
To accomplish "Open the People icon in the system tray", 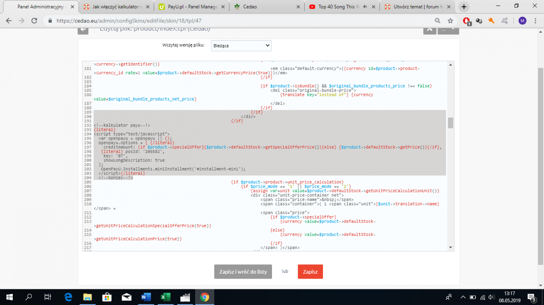I will point(449,297).
